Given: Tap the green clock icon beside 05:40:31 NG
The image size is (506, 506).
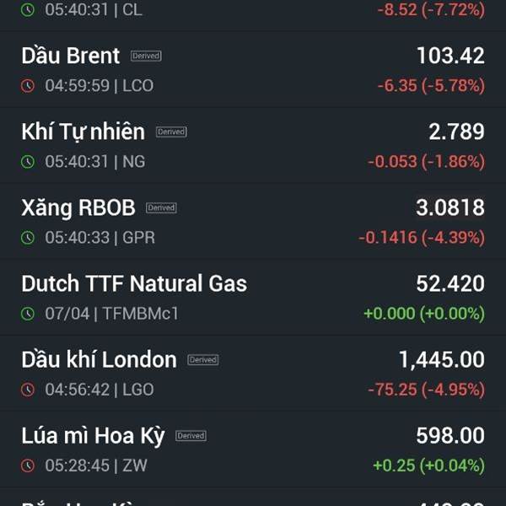Looking at the screenshot, I should pyautogui.click(x=28, y=162).
